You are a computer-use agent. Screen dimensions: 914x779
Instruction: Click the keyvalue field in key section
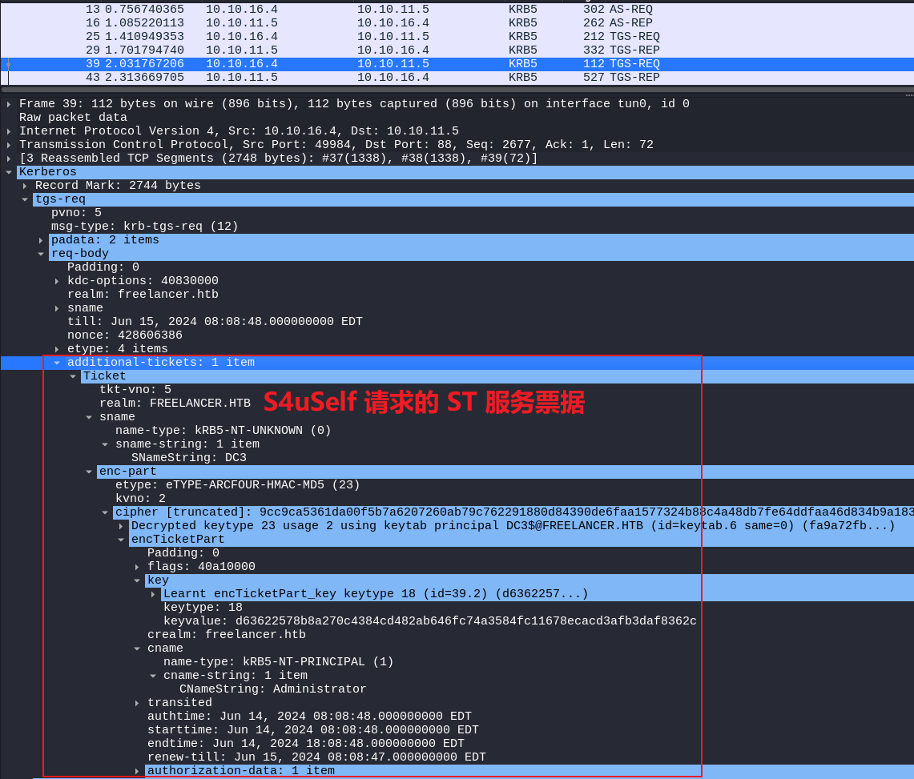429,621
